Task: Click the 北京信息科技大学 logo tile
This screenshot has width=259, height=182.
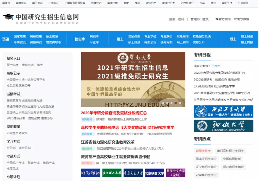Action: coord(90,173)
